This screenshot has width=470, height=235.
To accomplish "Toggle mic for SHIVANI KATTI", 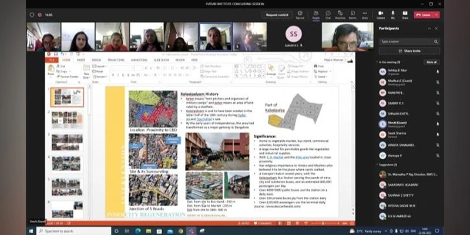I will click(x=438, y=113).
